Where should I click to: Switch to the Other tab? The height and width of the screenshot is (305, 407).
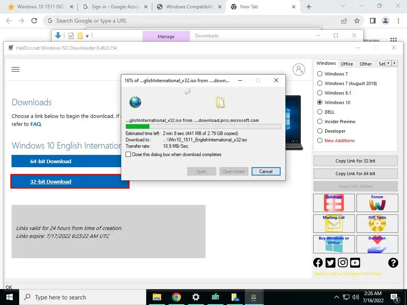pyautogui.click(x=366, y=64)
